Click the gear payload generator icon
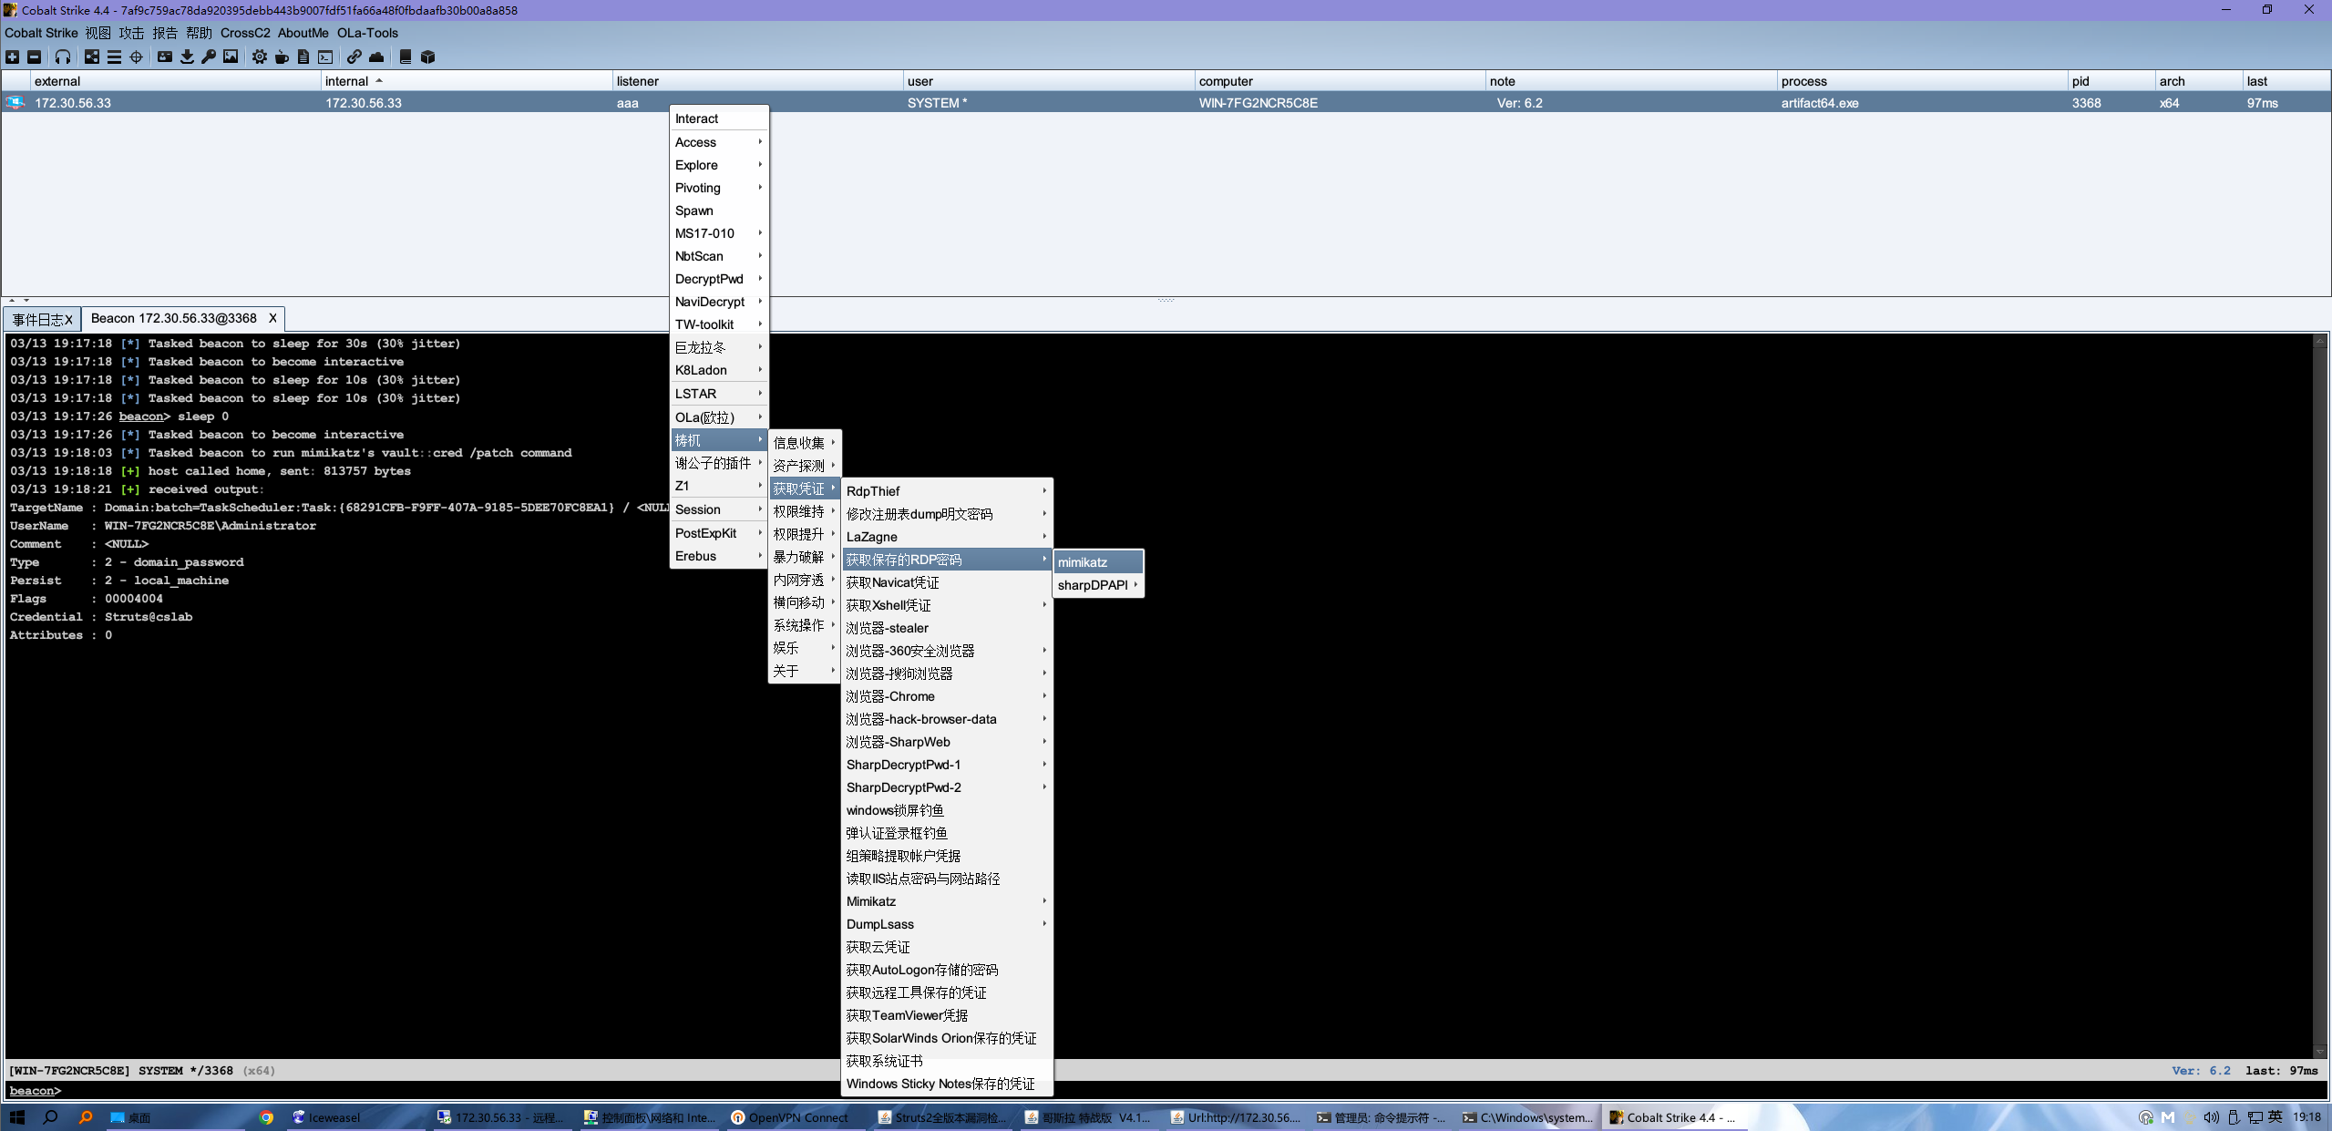 pos(260,57)
